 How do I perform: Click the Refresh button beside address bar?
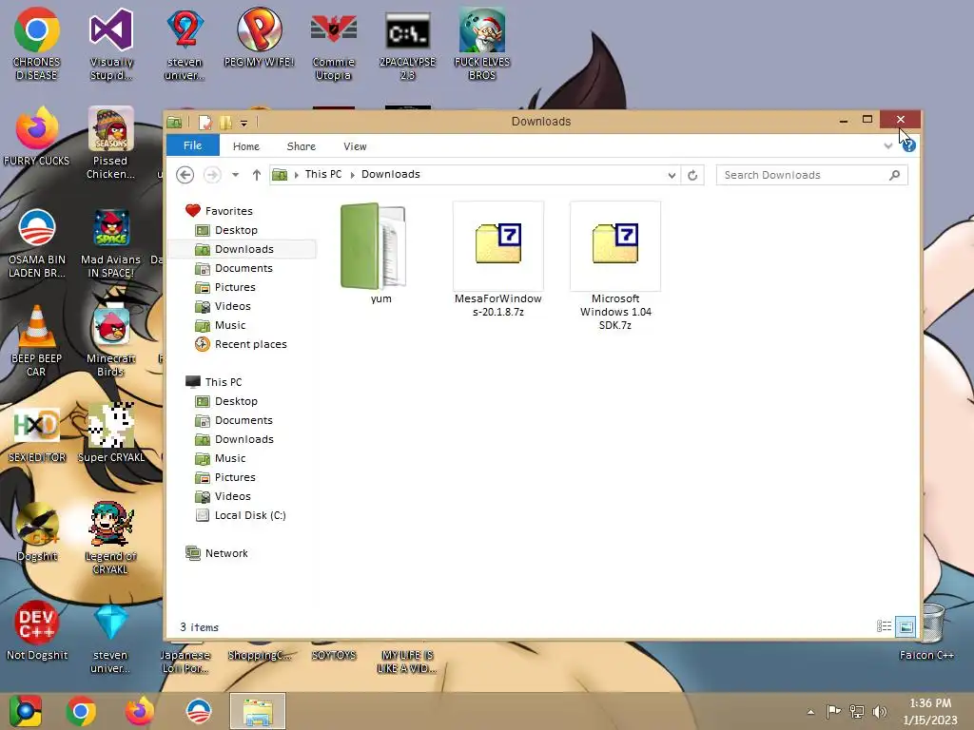click(692, 175)
